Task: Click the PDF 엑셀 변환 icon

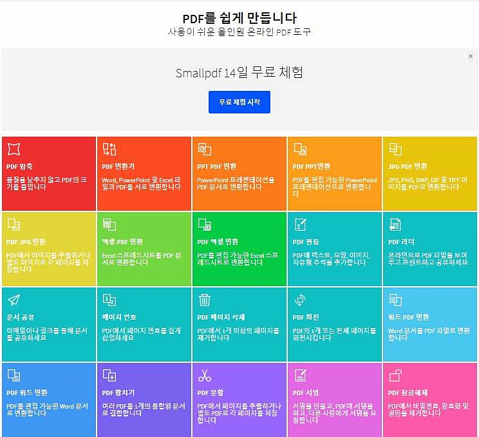Action: pos(205,224)
